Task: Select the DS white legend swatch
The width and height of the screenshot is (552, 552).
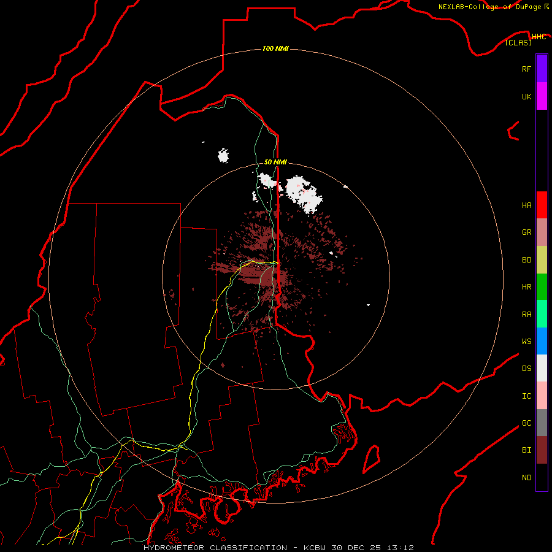Action: click(x=542, y=368)
